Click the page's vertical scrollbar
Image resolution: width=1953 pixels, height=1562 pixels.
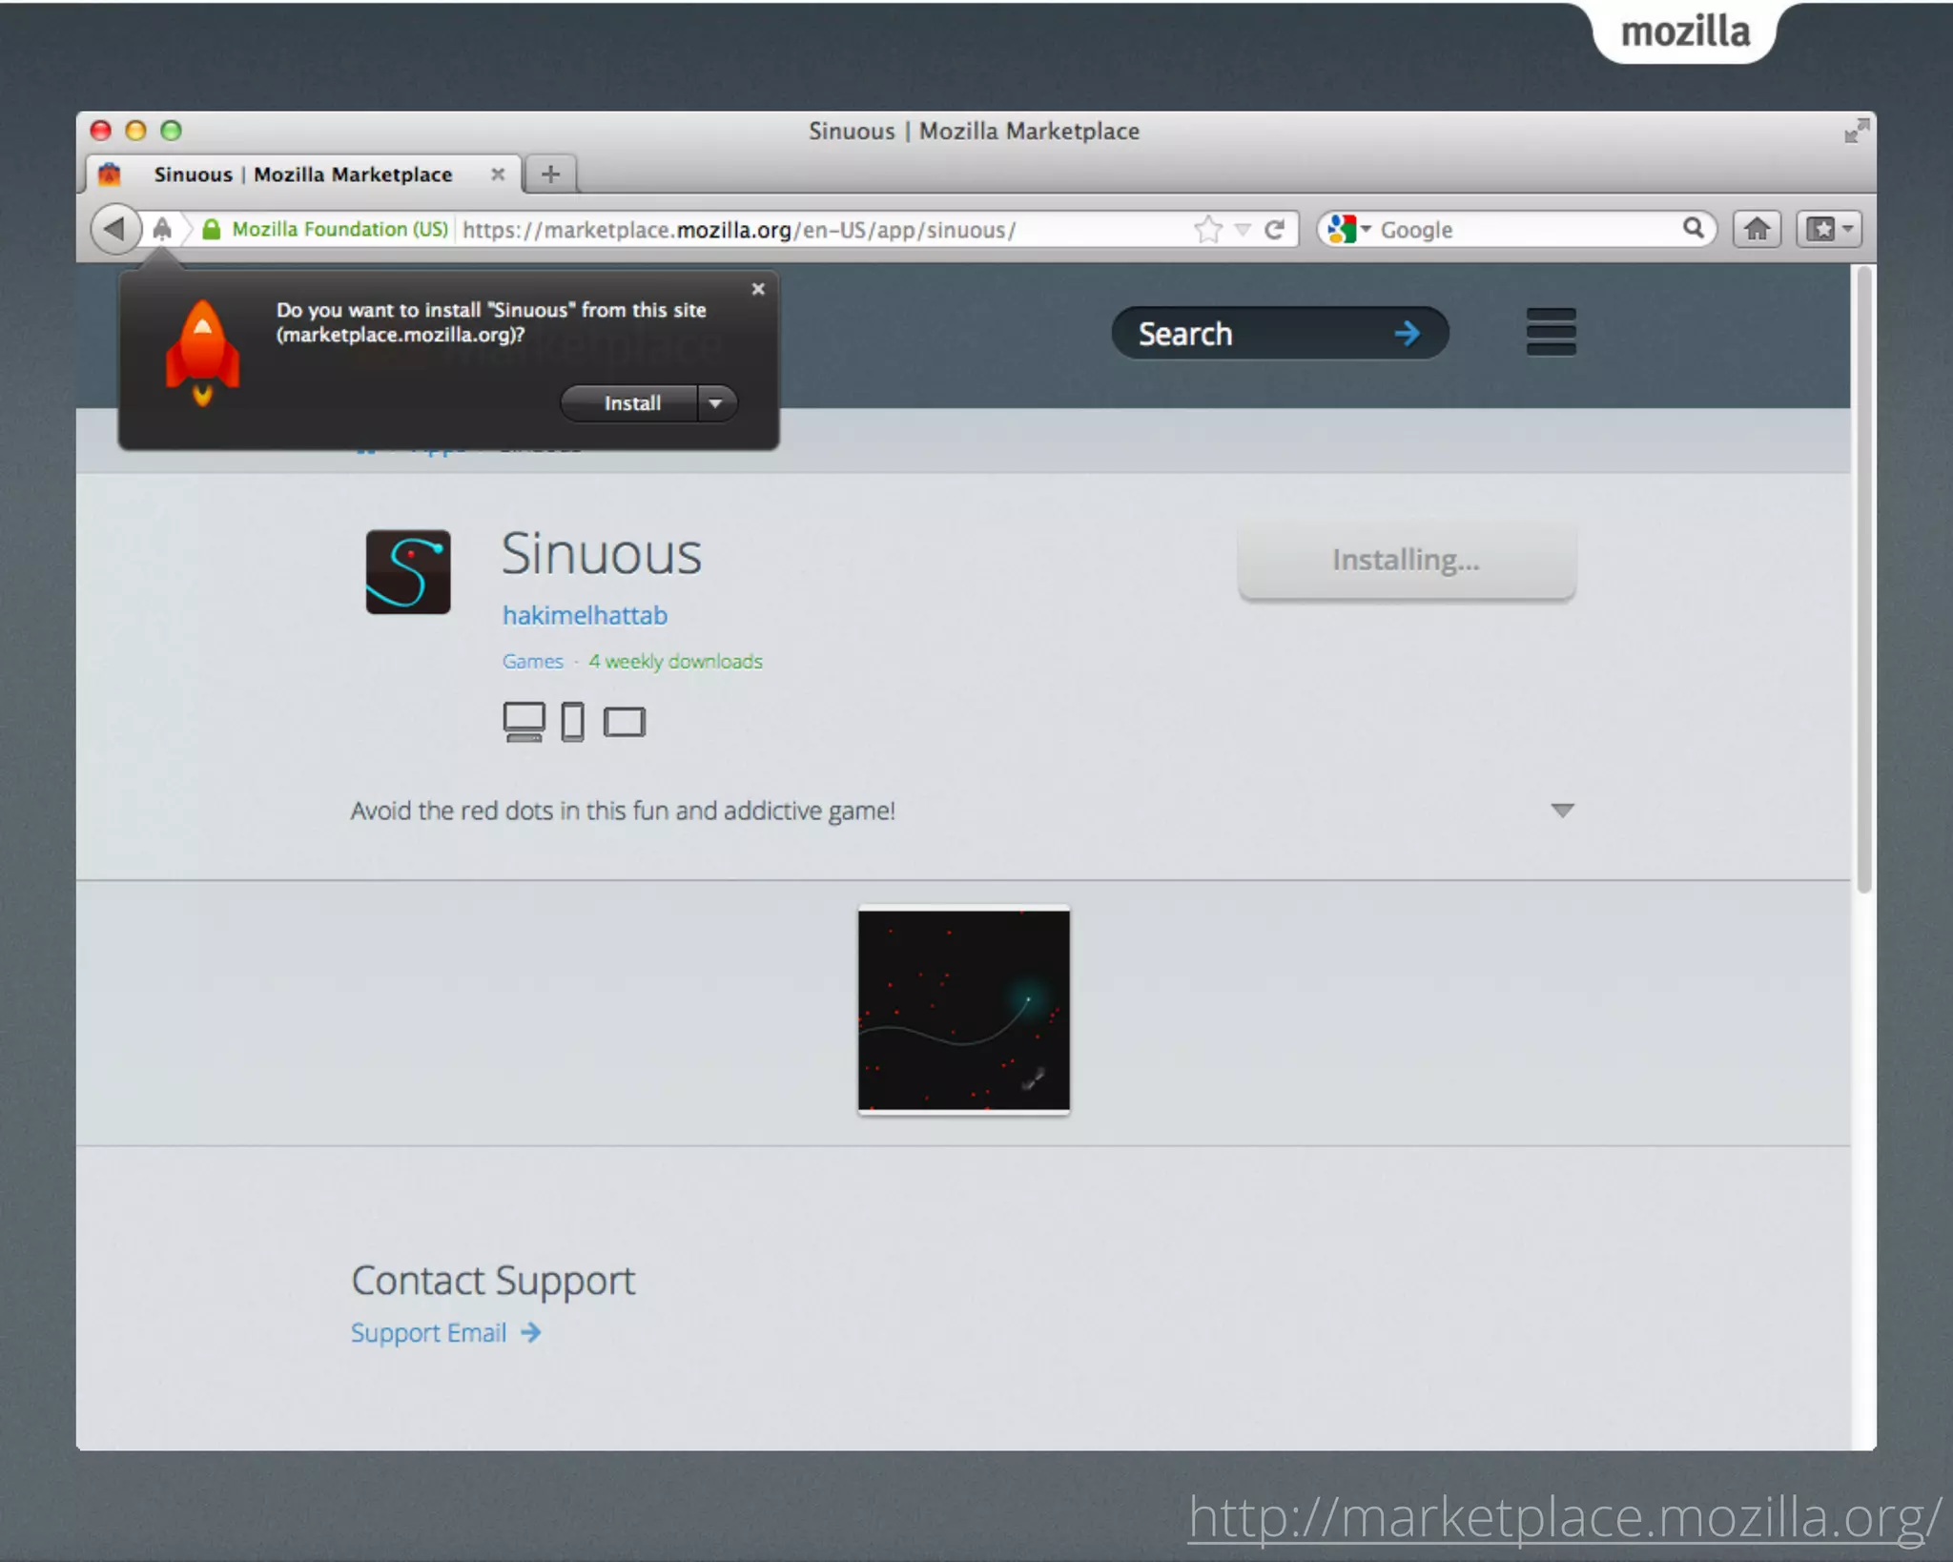[1864, 580]
